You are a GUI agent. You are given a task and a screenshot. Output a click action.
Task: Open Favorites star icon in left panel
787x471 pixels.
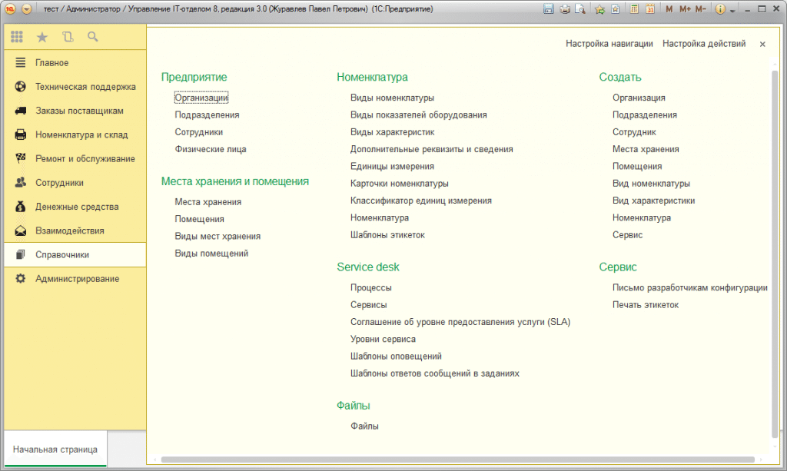(x=42, y=37)
